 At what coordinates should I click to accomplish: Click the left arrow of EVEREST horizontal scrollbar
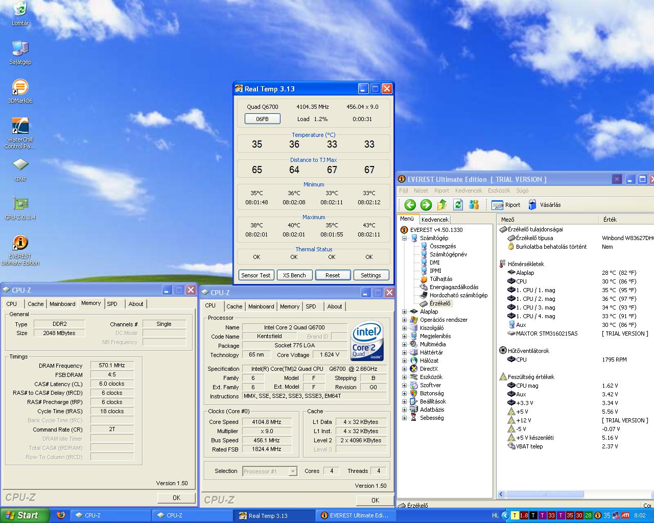click(501, 494)
